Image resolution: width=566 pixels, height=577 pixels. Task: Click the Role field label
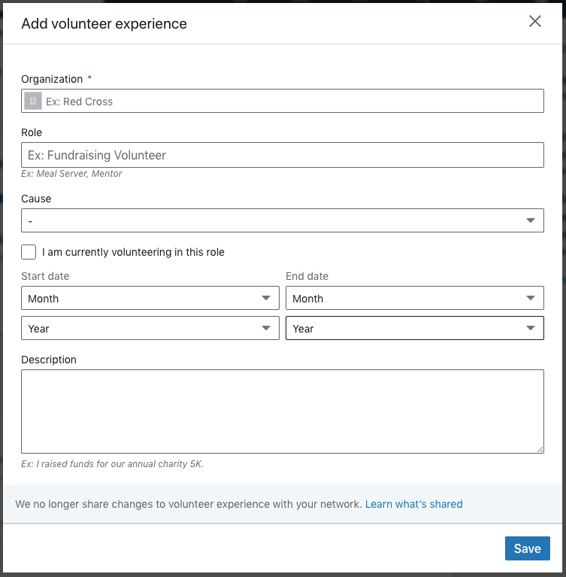(x=32, y=132)
